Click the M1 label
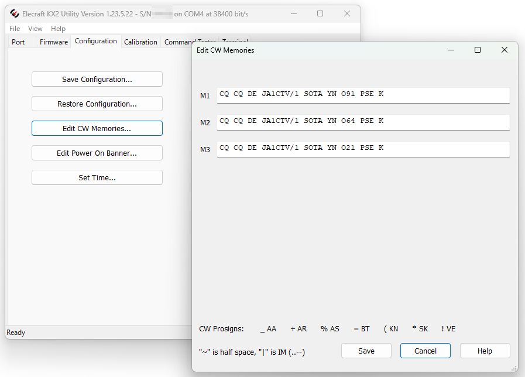Image resolution: width=525 pixels, height=377 pixels. pyautogui.click(x=205, y=96)
